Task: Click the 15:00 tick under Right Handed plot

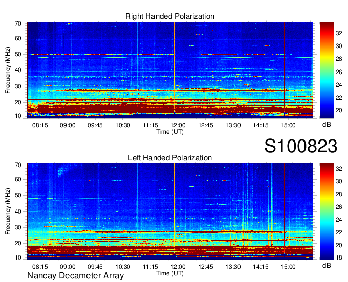Action: [x=288, y=125]
